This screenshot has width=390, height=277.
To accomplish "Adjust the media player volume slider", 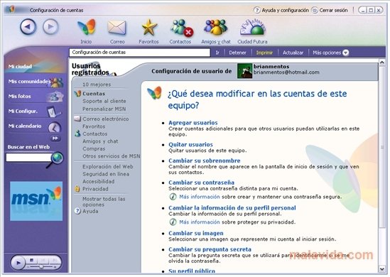I will click(41, 267).
